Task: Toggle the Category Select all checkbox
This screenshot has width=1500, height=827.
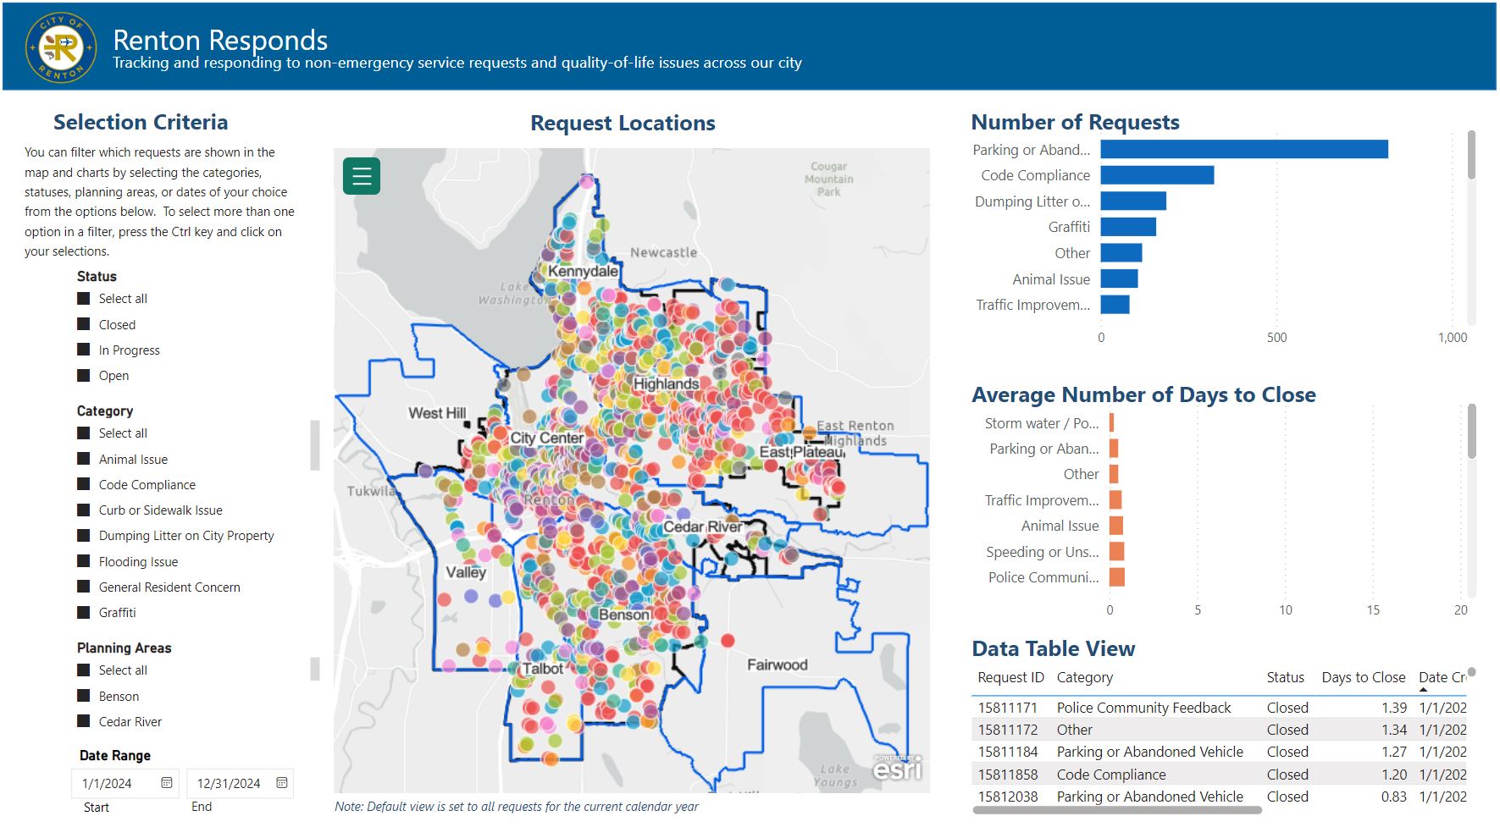Action: (83, 433)
